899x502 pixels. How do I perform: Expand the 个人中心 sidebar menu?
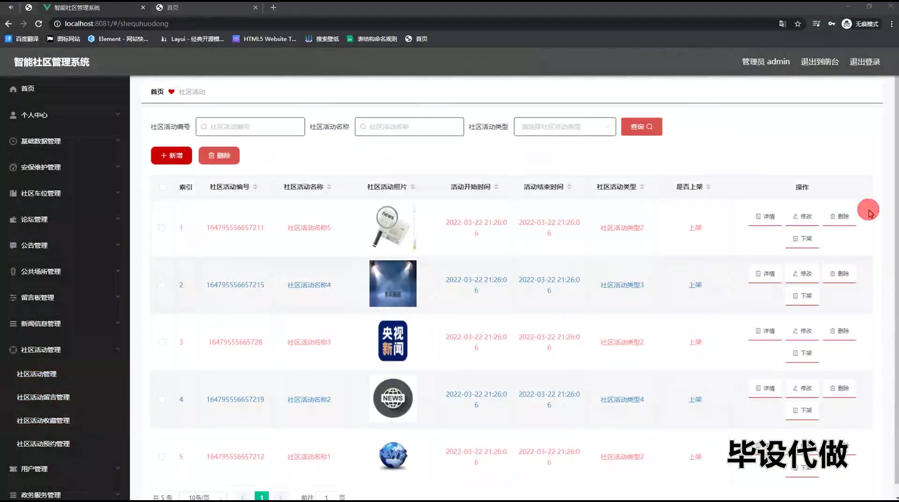coord(65,115)
